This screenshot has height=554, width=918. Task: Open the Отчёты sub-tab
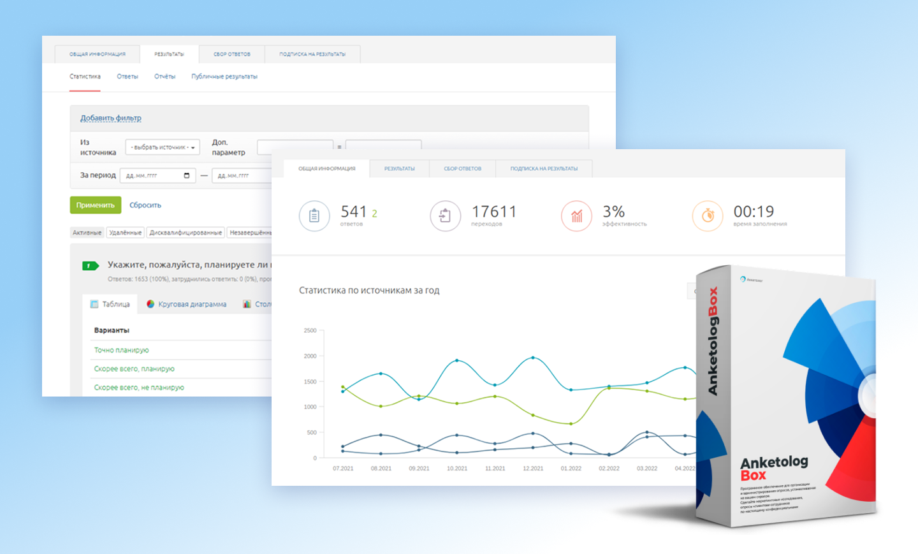164,77
